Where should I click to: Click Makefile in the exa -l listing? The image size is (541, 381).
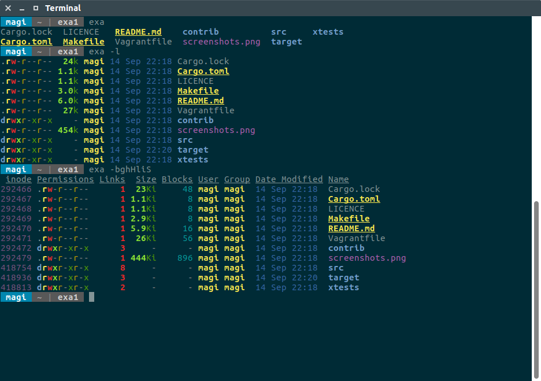pyautogui.click(x=198, y=91)
